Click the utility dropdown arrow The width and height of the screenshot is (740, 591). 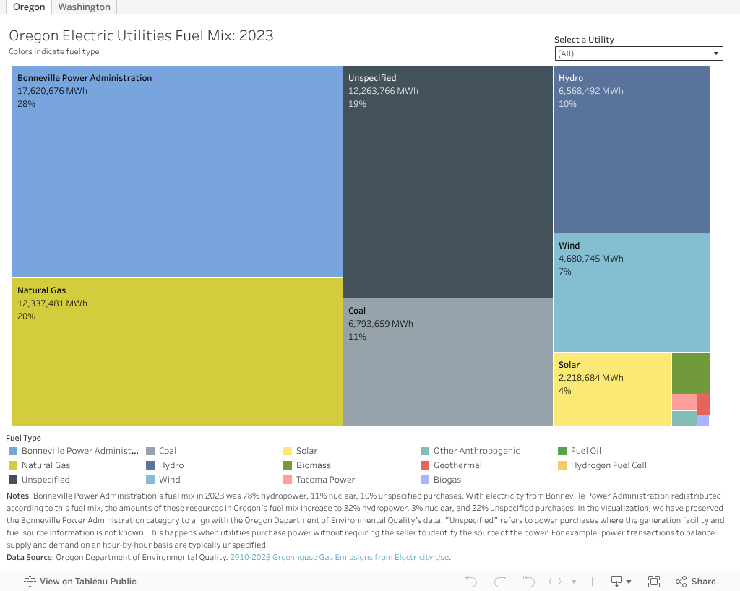(x=716, y=53)
